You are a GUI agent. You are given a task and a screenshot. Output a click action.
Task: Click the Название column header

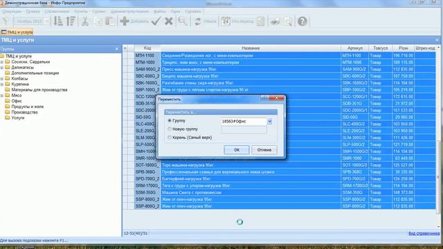point(251,48)
